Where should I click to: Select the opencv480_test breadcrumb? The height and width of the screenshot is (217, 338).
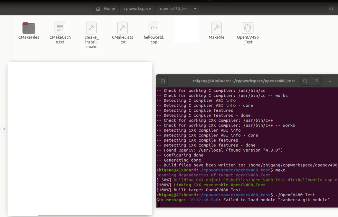(x=175, y=8)
